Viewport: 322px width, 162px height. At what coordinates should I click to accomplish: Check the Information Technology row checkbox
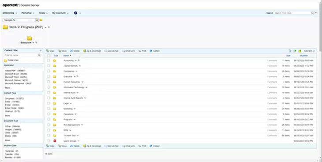click(49, 87)
